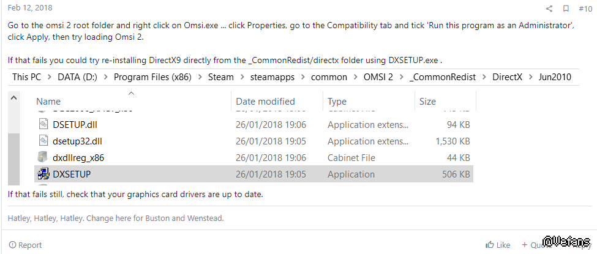Click the dsetup32.dll file icon
This screenshot has height=254, width=597.
coord(43,141)
